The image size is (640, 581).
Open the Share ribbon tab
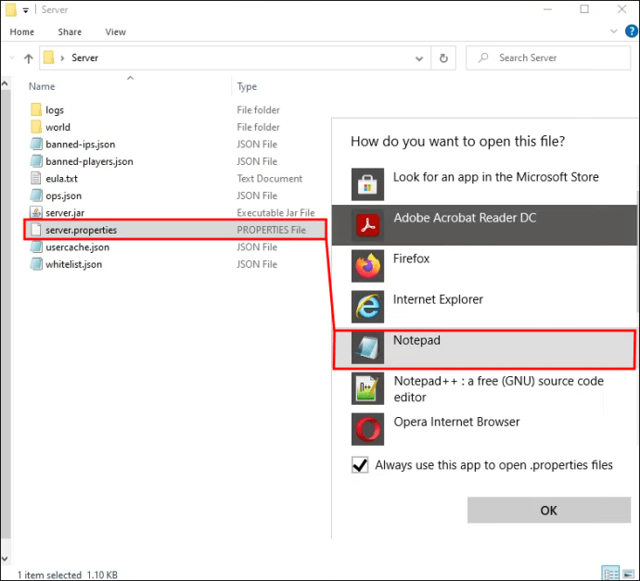(x=70, y=32)
